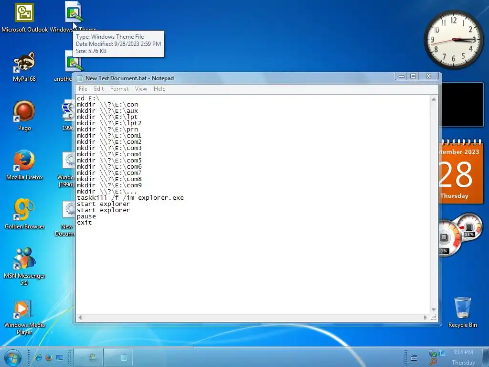Click the 'exit' line in Notepad
The height and width of the screenshot is (367, 489).
pyautogui.click(x=84, y=223)
